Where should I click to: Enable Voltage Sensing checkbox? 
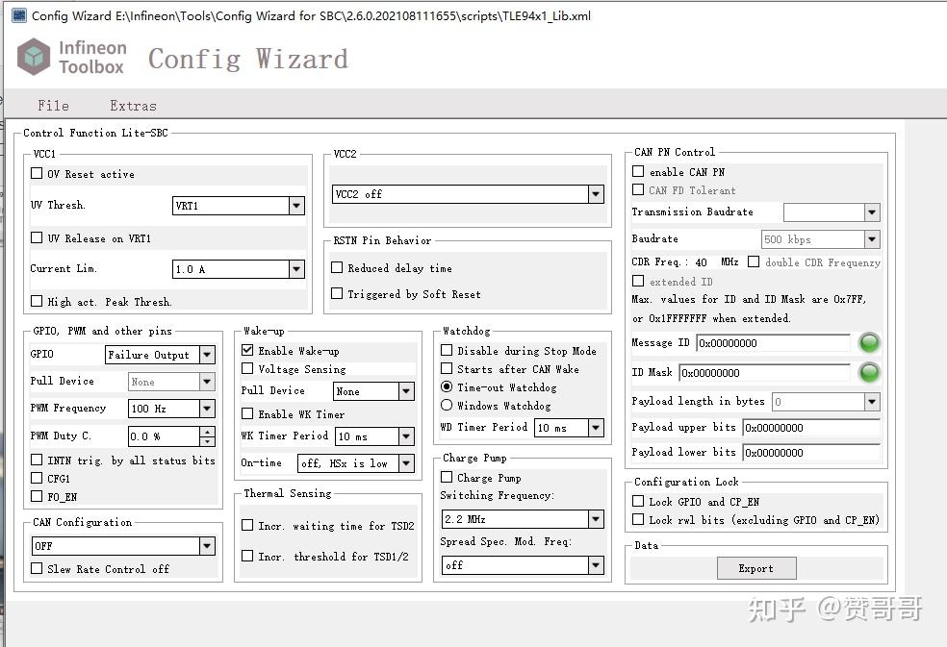(247, 368)
